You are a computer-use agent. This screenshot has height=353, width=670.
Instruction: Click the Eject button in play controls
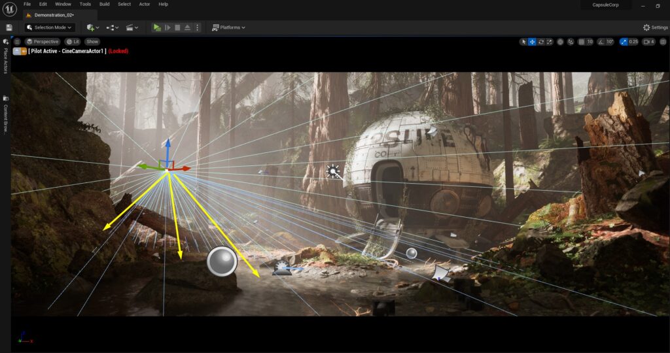(x=187, y=27)
